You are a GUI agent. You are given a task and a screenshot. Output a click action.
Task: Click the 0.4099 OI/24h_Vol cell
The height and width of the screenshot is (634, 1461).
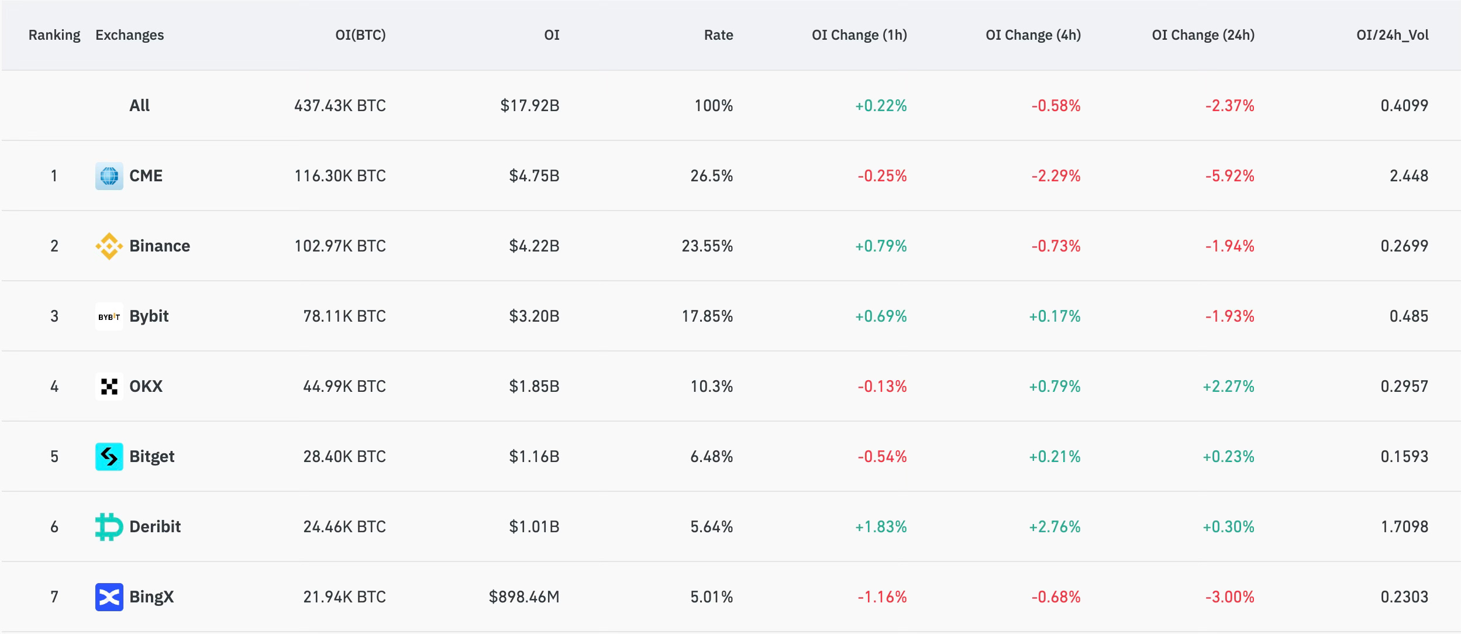click(x=1404, y=106)
